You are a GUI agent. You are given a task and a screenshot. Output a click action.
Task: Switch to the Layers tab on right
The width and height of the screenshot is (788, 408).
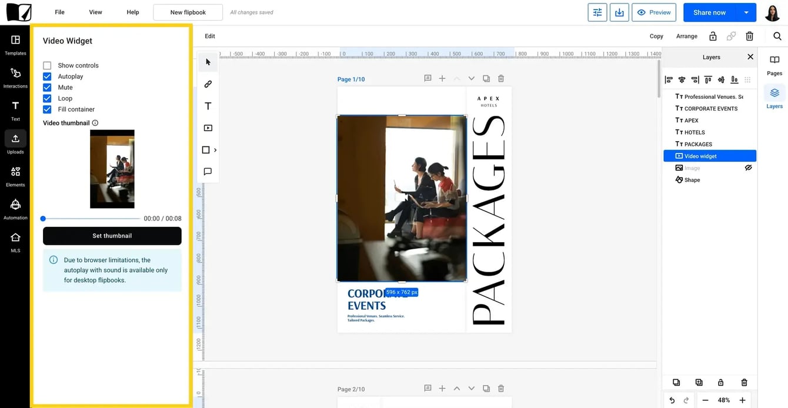(774, 98)
